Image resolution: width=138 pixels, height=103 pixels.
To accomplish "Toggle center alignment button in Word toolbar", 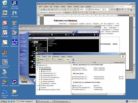I will click(120, 9).
